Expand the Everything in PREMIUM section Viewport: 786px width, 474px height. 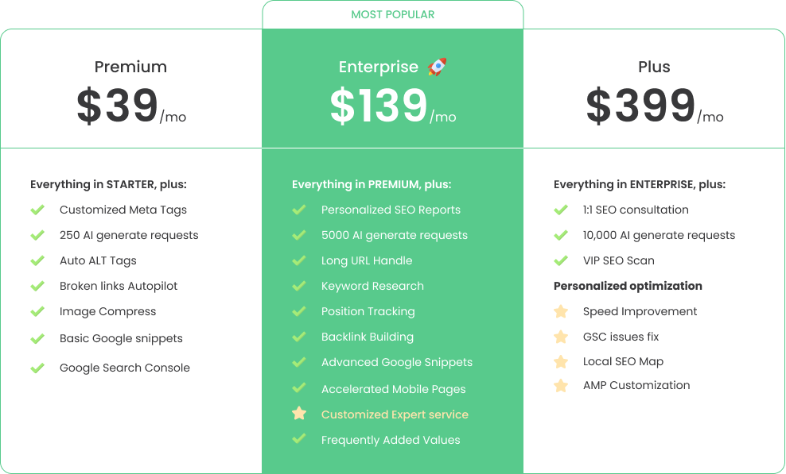[x=372, y=183]
